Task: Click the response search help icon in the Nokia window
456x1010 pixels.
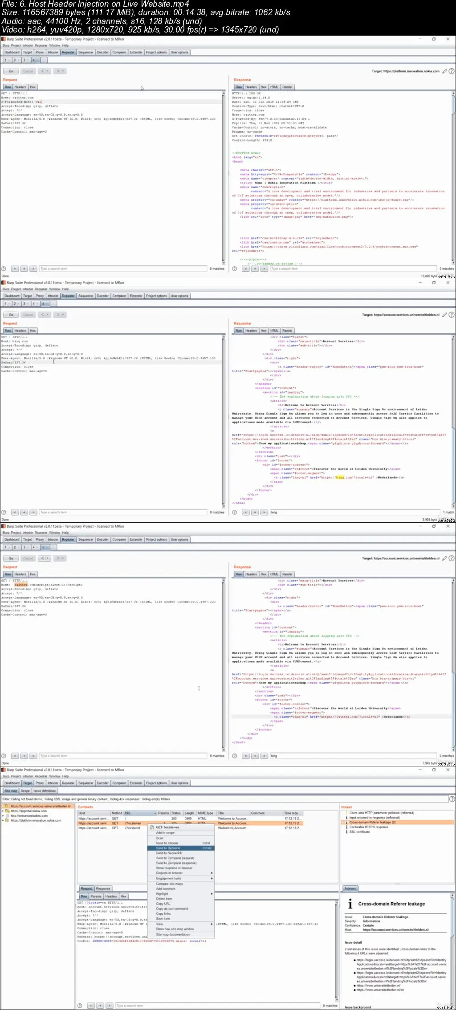Action: pos(235,269)
